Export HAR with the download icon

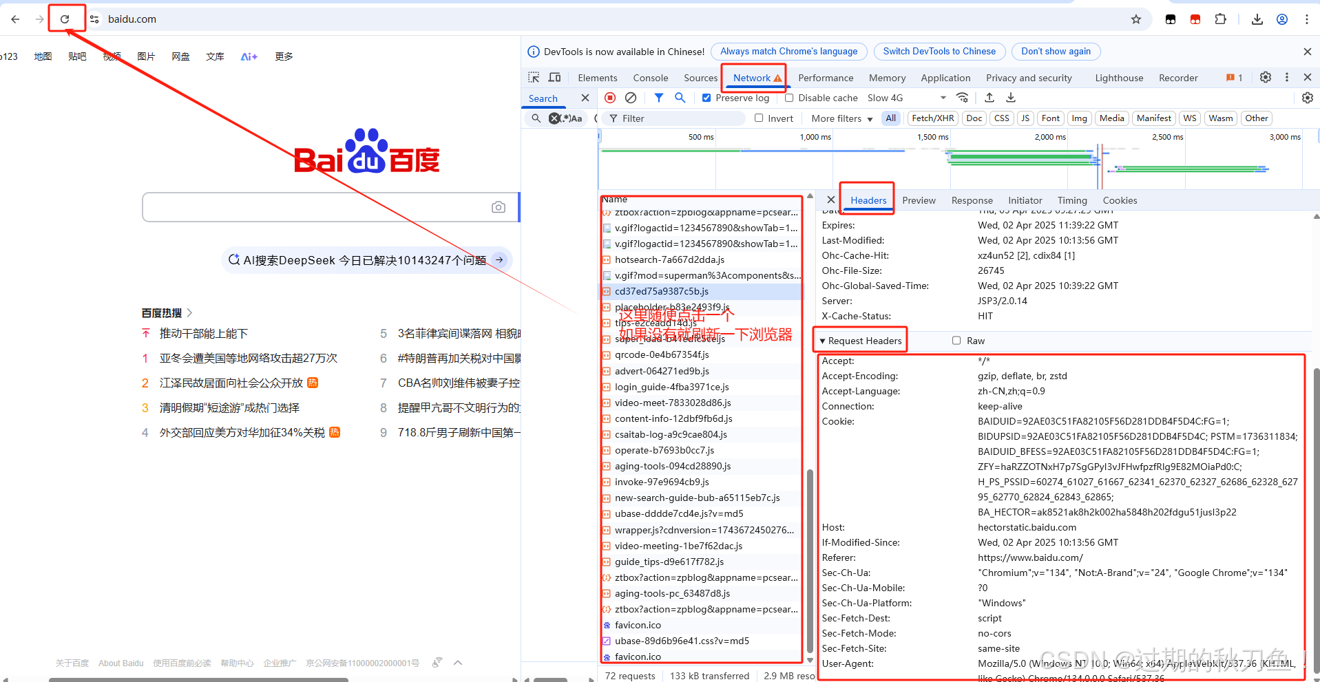point(1011,98)
